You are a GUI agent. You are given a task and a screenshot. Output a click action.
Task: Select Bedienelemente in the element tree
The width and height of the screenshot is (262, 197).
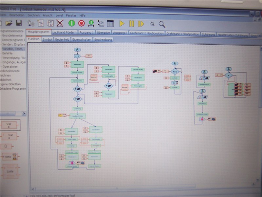pyautogui.click(x=10, y=71)
